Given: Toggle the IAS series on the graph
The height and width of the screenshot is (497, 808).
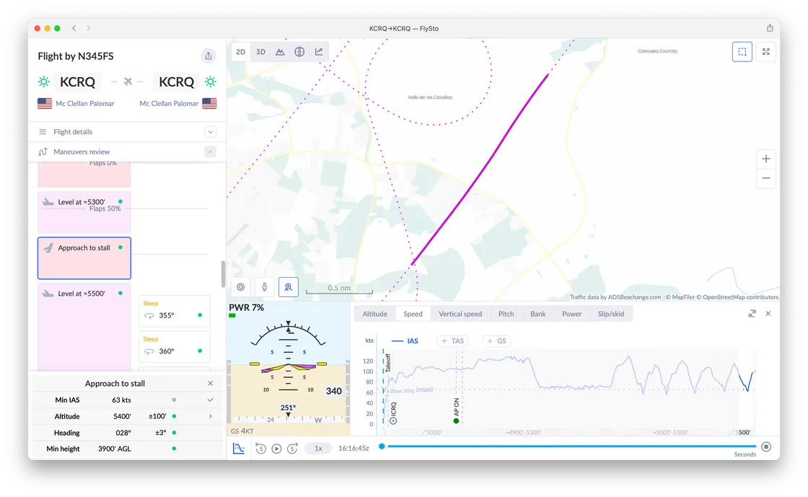Looking at the screenshot, I should [405, 341].
